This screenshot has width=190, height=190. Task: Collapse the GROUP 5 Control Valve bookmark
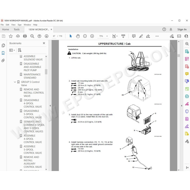coord(15,82)
